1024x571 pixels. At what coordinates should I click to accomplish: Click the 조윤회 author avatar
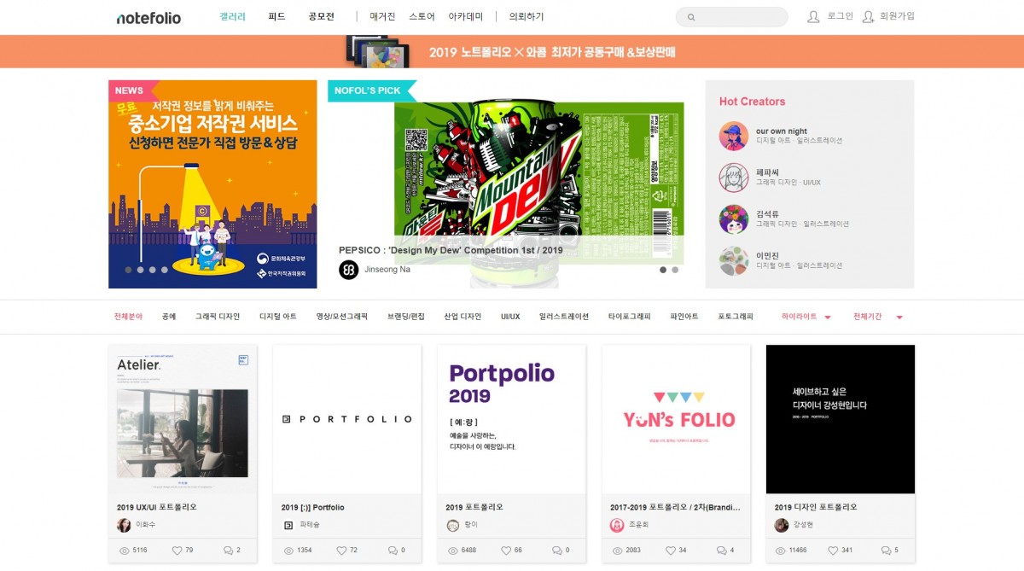tap(617, 525)
